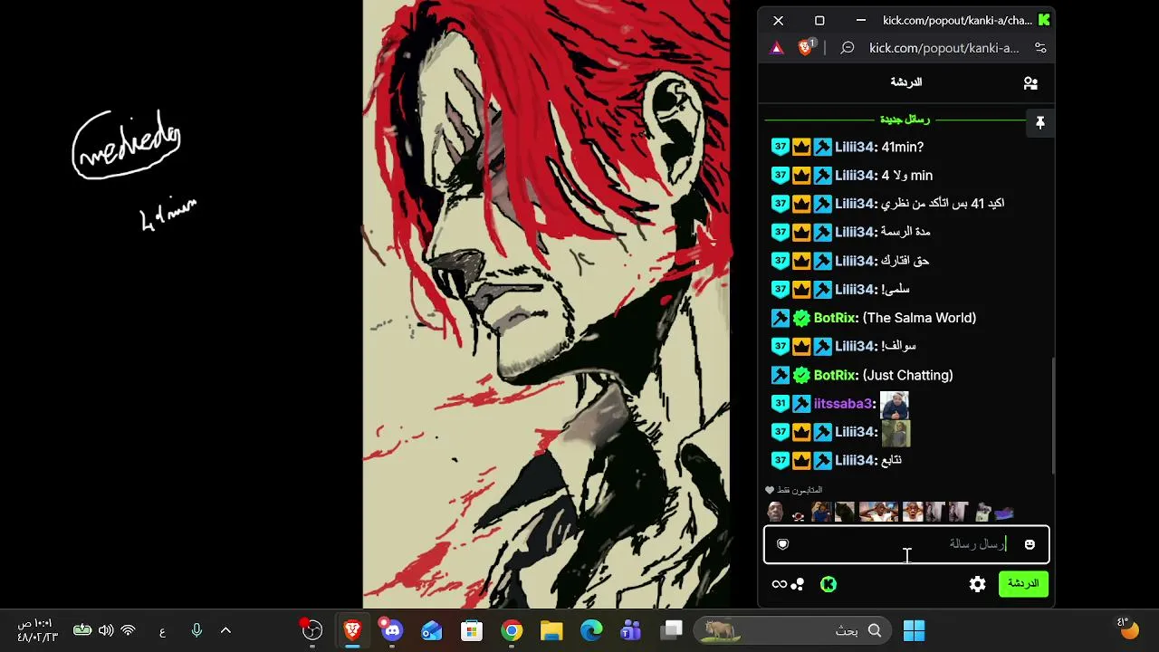This screenshot has width=1159, height=652.
Task: Open Task View in taskbar
Action: point(671,630)
